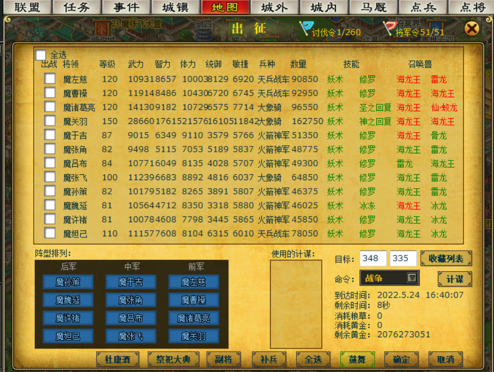Select the checkbox for 魔吕布

50,163
